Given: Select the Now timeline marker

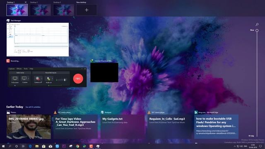Looking at the screenshot, I should pyautogui.click(x=257, y=30).
